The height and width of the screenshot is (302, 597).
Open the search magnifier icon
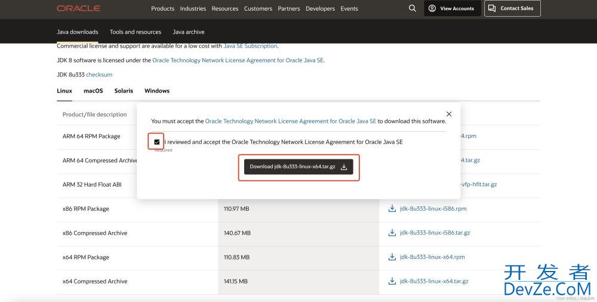413,8
